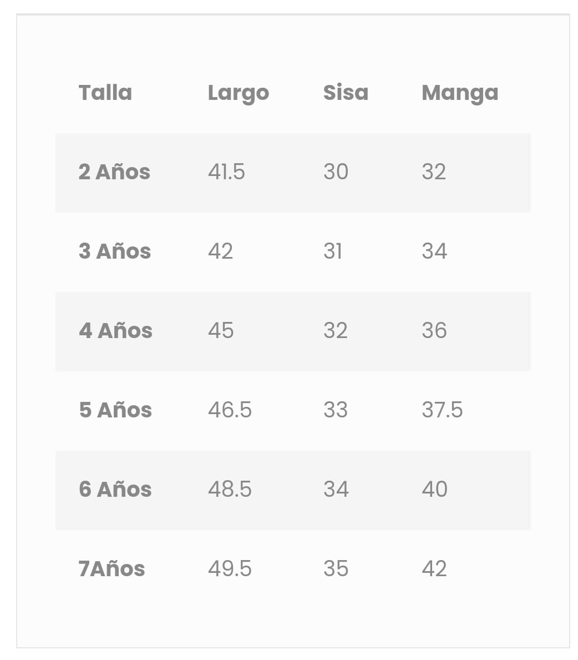
Task: Select the 3 Años size label
Action: tap(115, 251)
